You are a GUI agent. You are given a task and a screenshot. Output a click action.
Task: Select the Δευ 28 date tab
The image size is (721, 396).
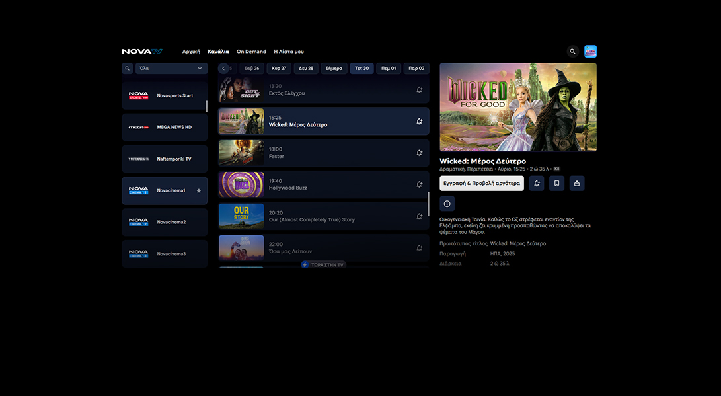(x=306, y=69)
